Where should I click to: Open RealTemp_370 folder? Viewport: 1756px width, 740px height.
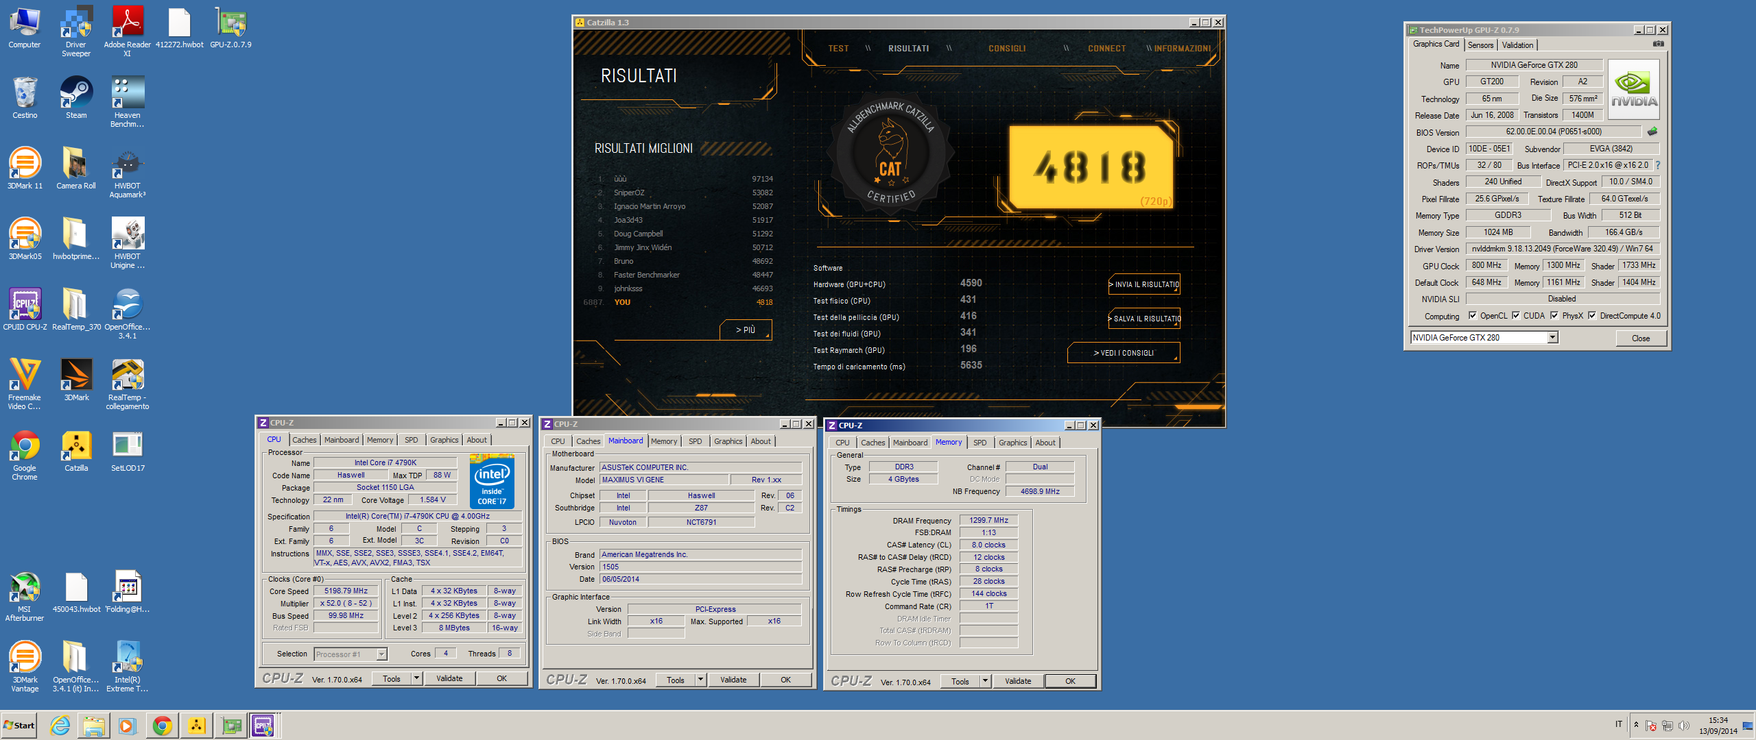pyautogui.click(x=76, y=310)
